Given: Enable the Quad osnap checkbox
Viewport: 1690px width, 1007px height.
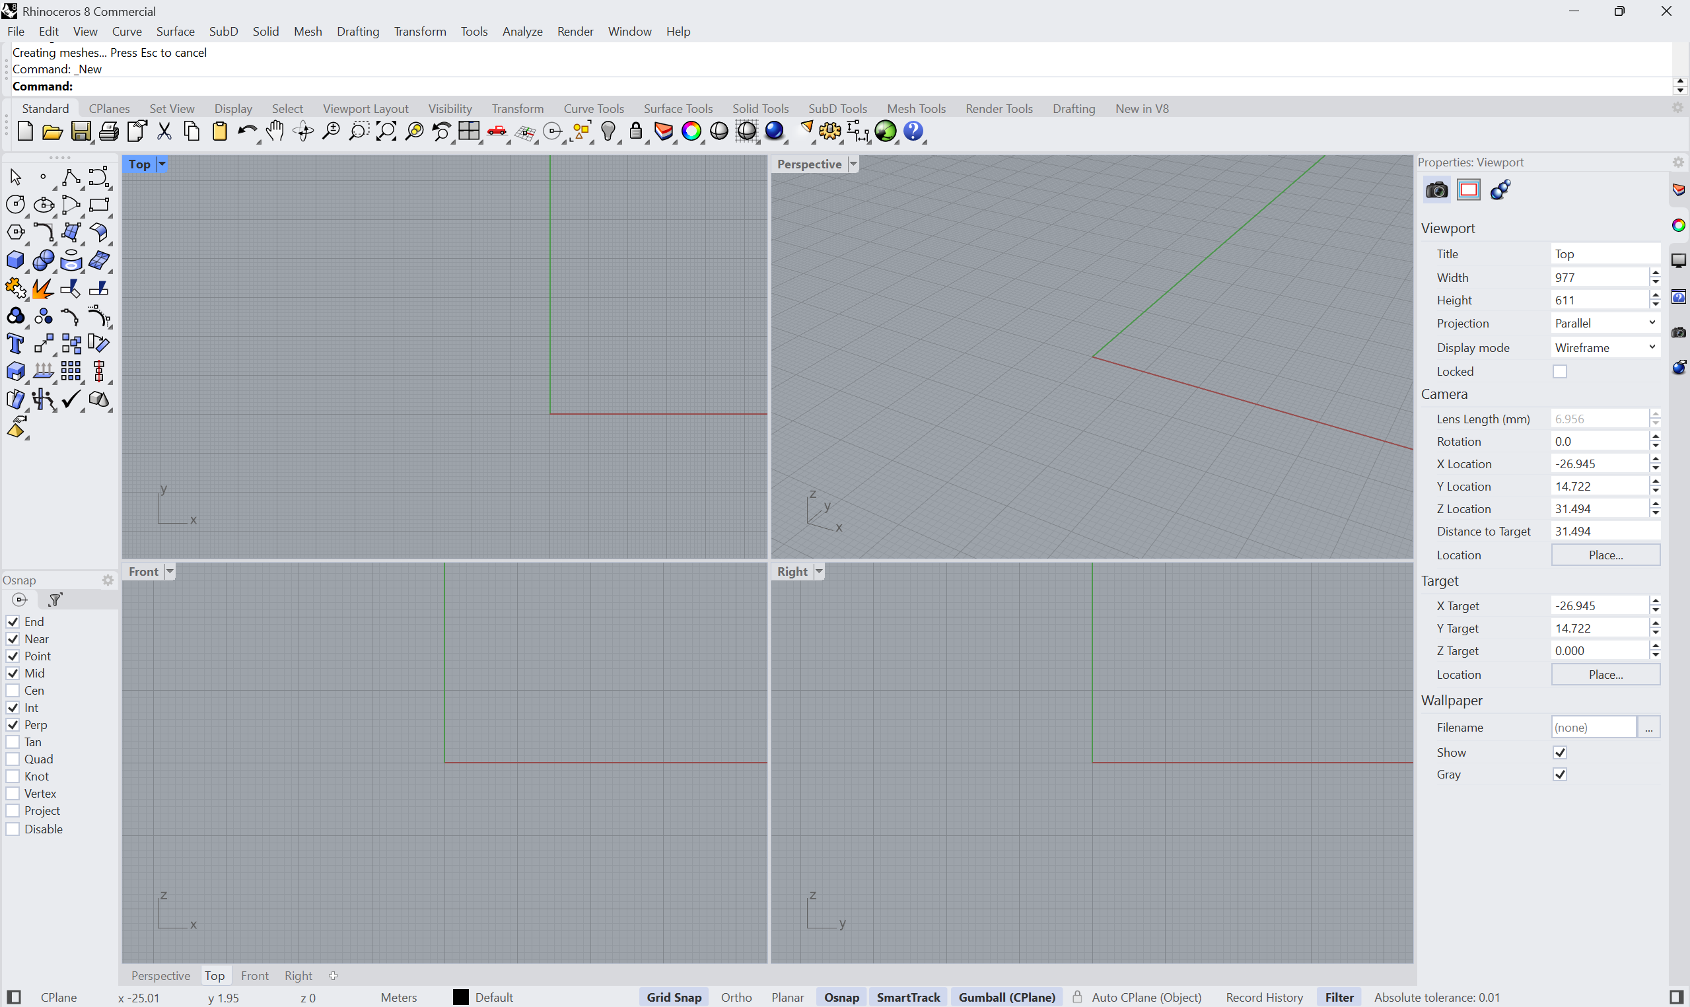Looking at the screenshot, I should pyautogui.click(x=13, y=759).
